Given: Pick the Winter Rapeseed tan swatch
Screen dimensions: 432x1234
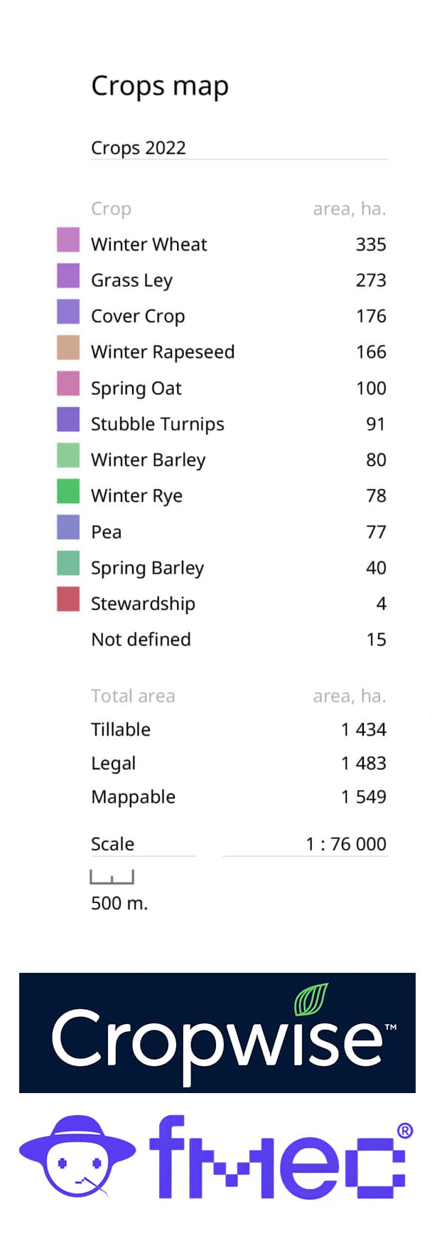Looking at the screenshot, I should (68, 347).
